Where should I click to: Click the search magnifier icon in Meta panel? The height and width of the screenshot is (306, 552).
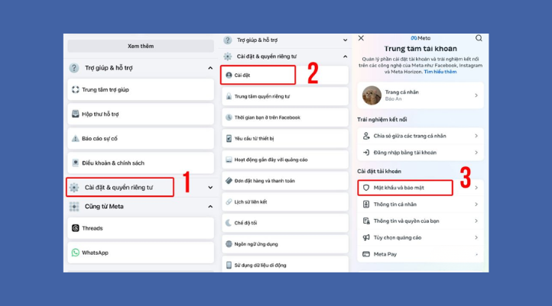point(479,38)
